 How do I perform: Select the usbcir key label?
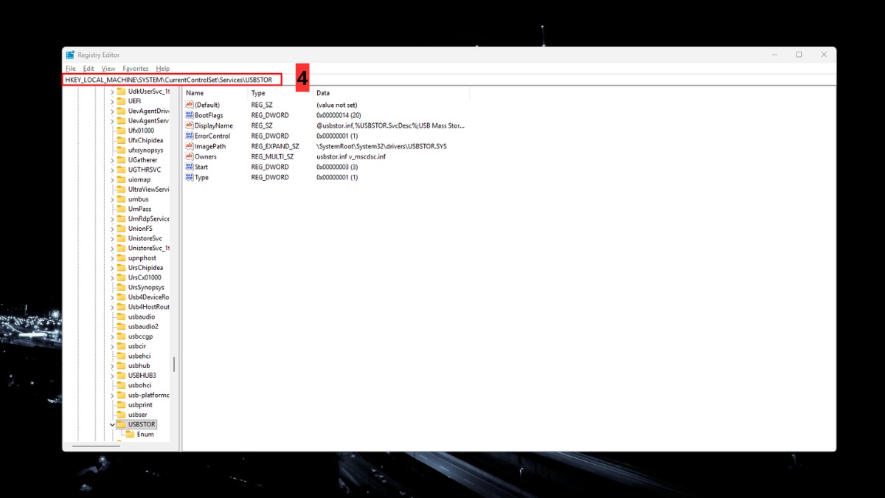136,346
